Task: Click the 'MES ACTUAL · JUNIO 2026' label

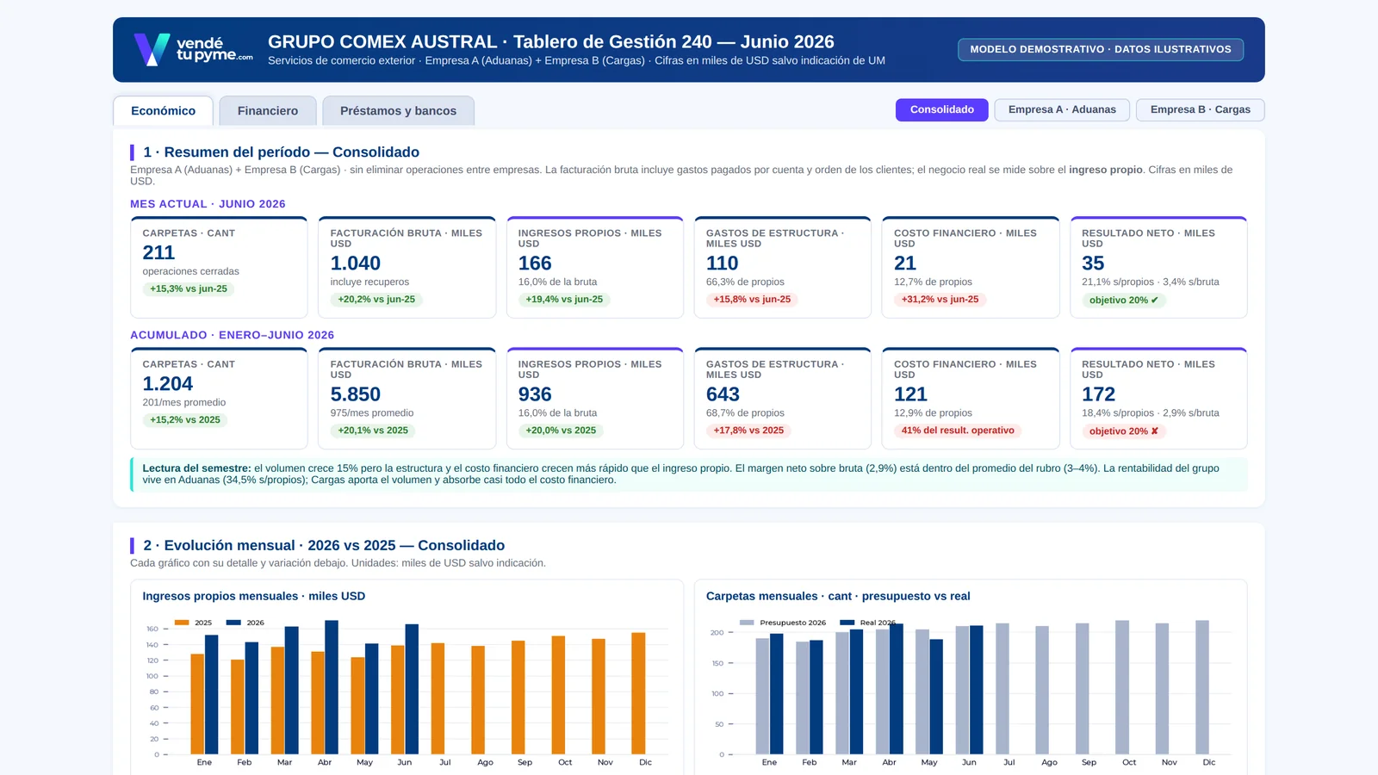Action: click(x=208, y=204)
